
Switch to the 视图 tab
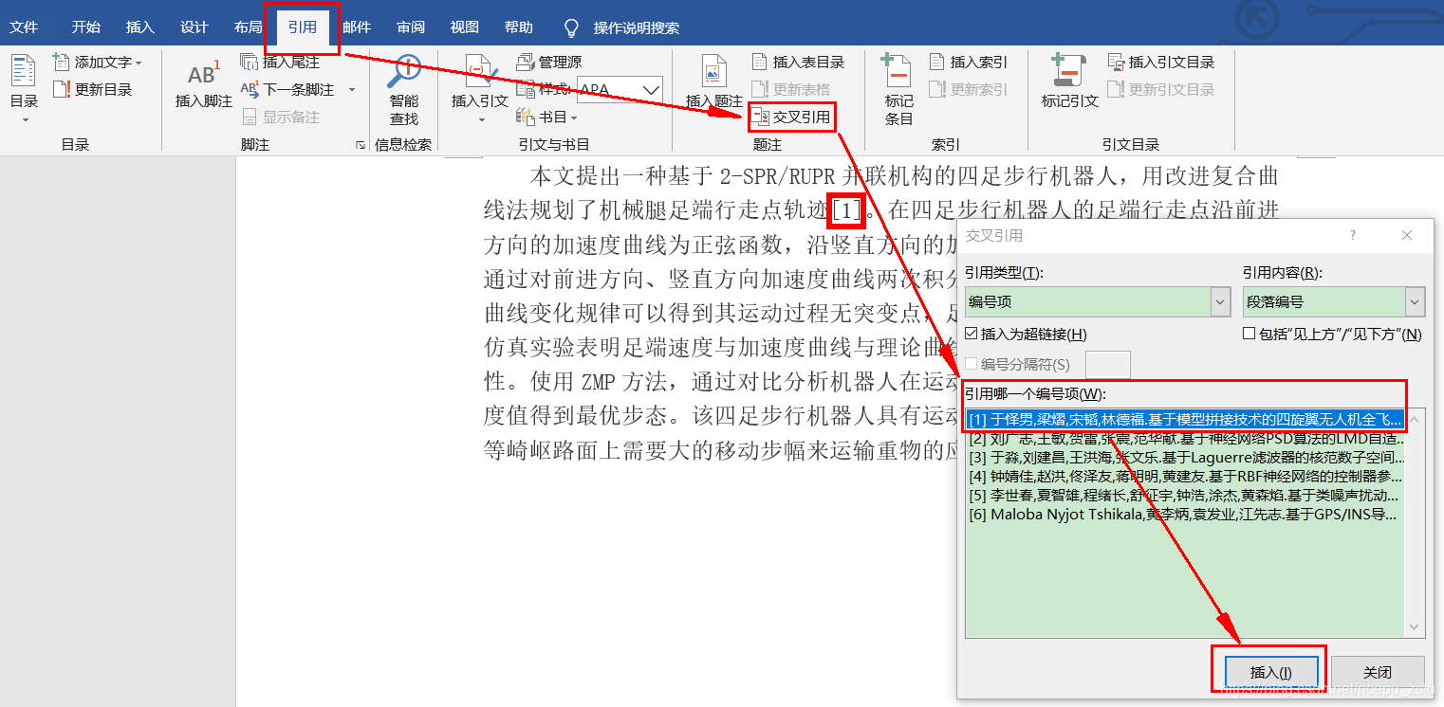tap(465, 27)
